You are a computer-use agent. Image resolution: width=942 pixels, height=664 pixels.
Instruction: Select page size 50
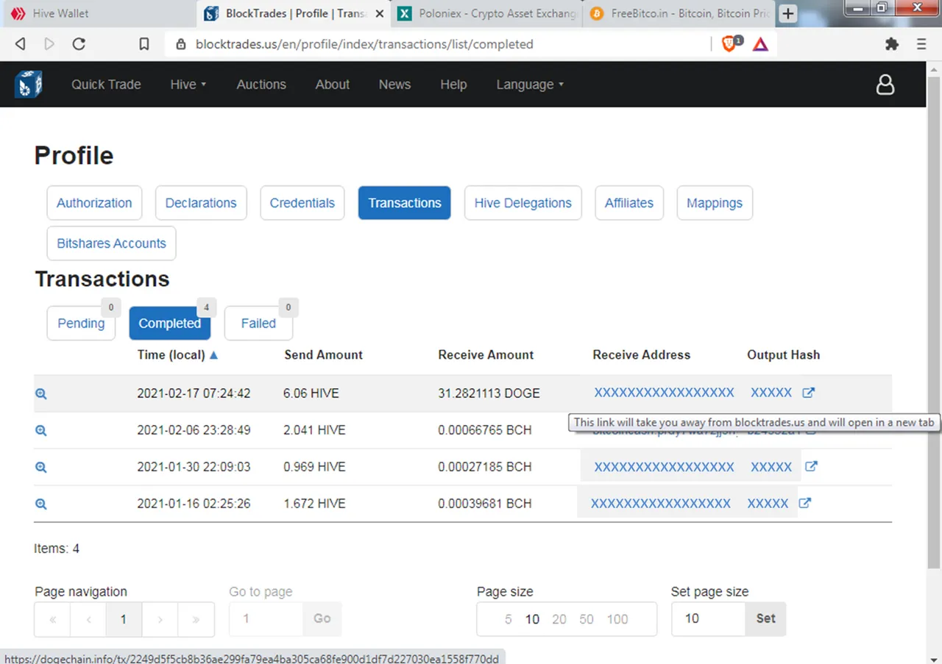[x=587, y=619]
